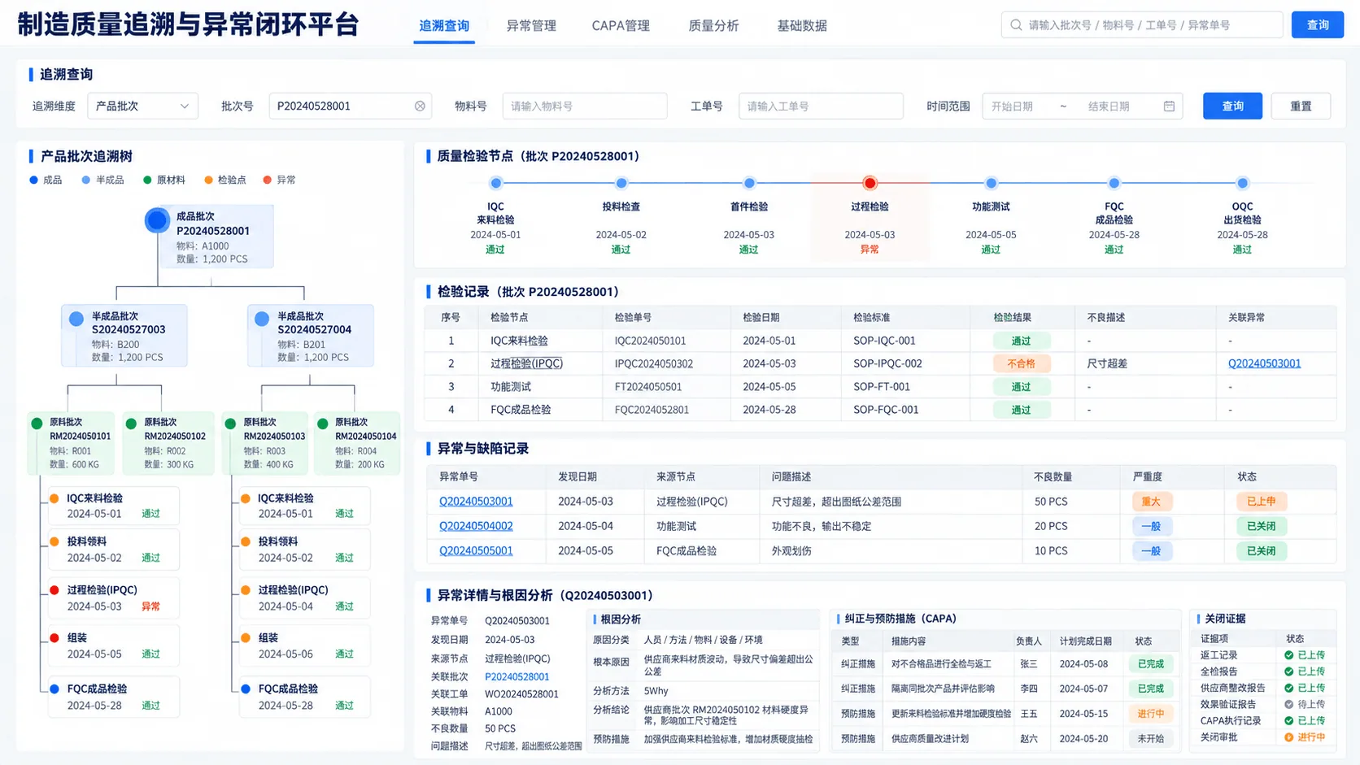This screenshot has height=765, width=1360.
Task: Open related anomaly Q20240503001 in 检验记录 table
Action: (1264, 363)
